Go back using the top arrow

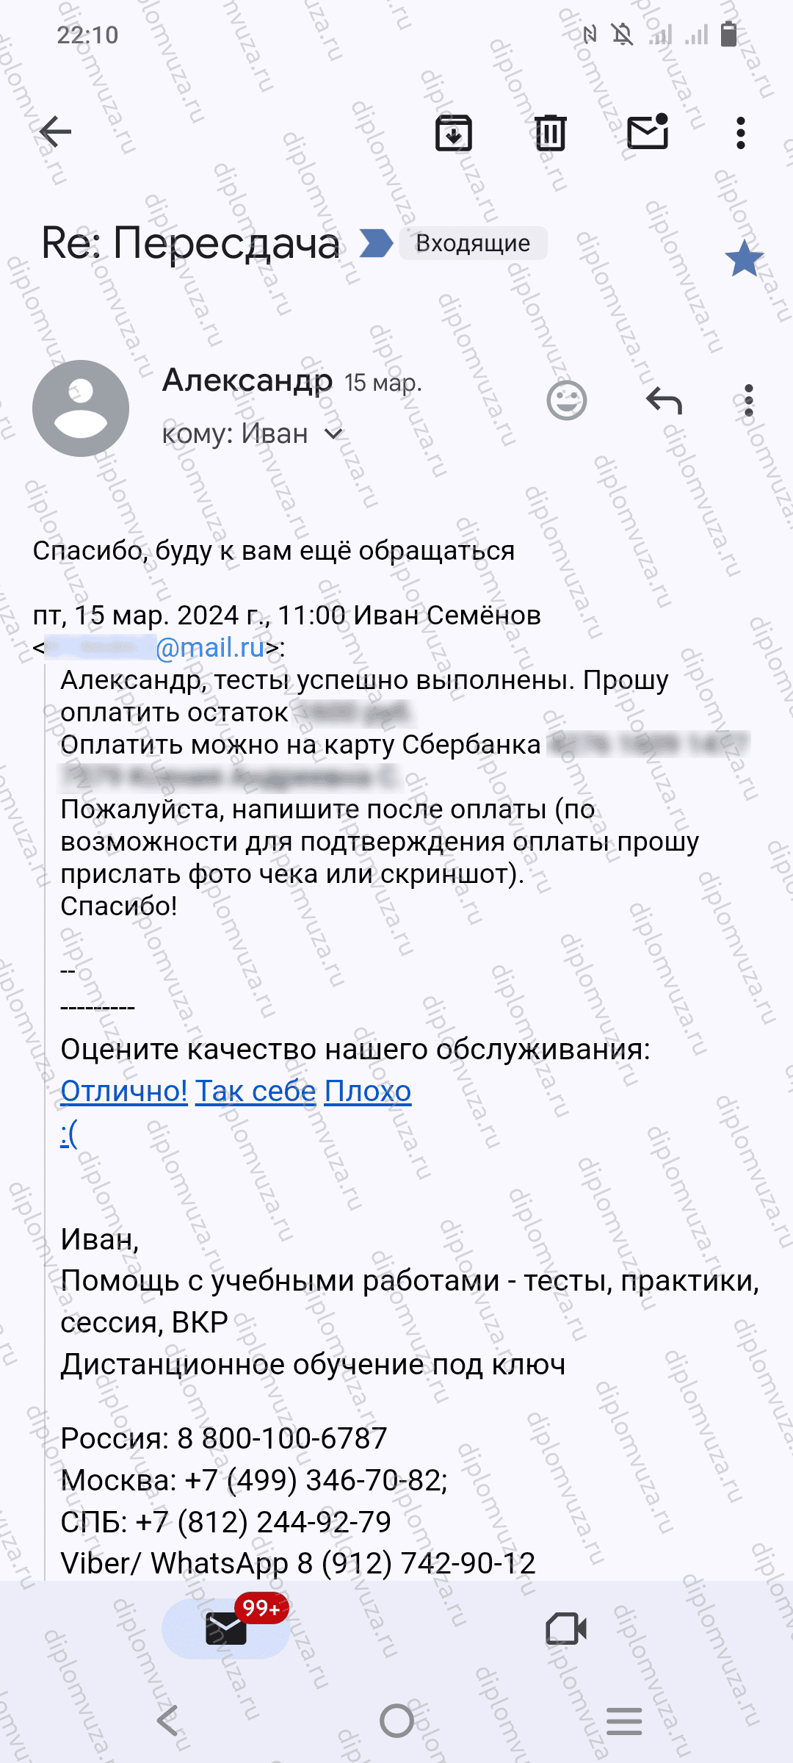55,132
